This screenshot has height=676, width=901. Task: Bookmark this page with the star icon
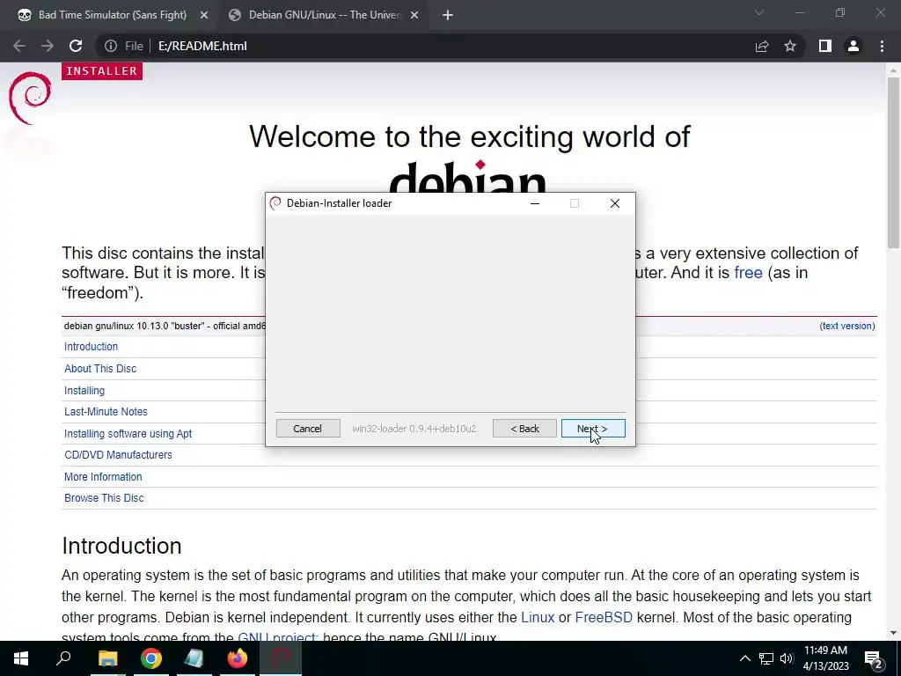click(790, 46)
